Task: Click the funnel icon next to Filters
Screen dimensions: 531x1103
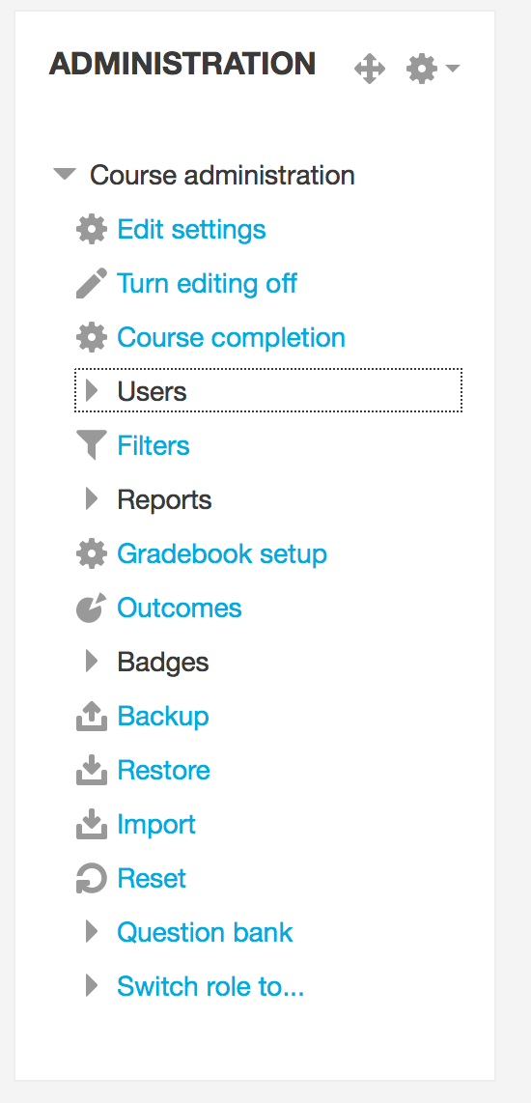Action: click(92, 445)
